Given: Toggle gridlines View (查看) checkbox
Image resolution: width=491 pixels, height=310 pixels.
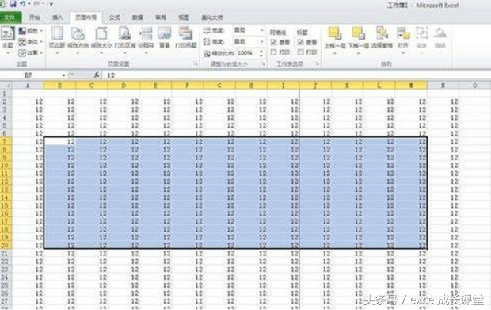Looking at the screenshot, I should pyautogui.click(x=274, y=42).
